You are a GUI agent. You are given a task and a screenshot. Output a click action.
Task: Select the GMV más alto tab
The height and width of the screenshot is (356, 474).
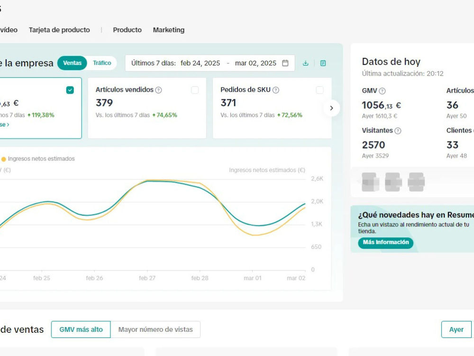(81, 329)
